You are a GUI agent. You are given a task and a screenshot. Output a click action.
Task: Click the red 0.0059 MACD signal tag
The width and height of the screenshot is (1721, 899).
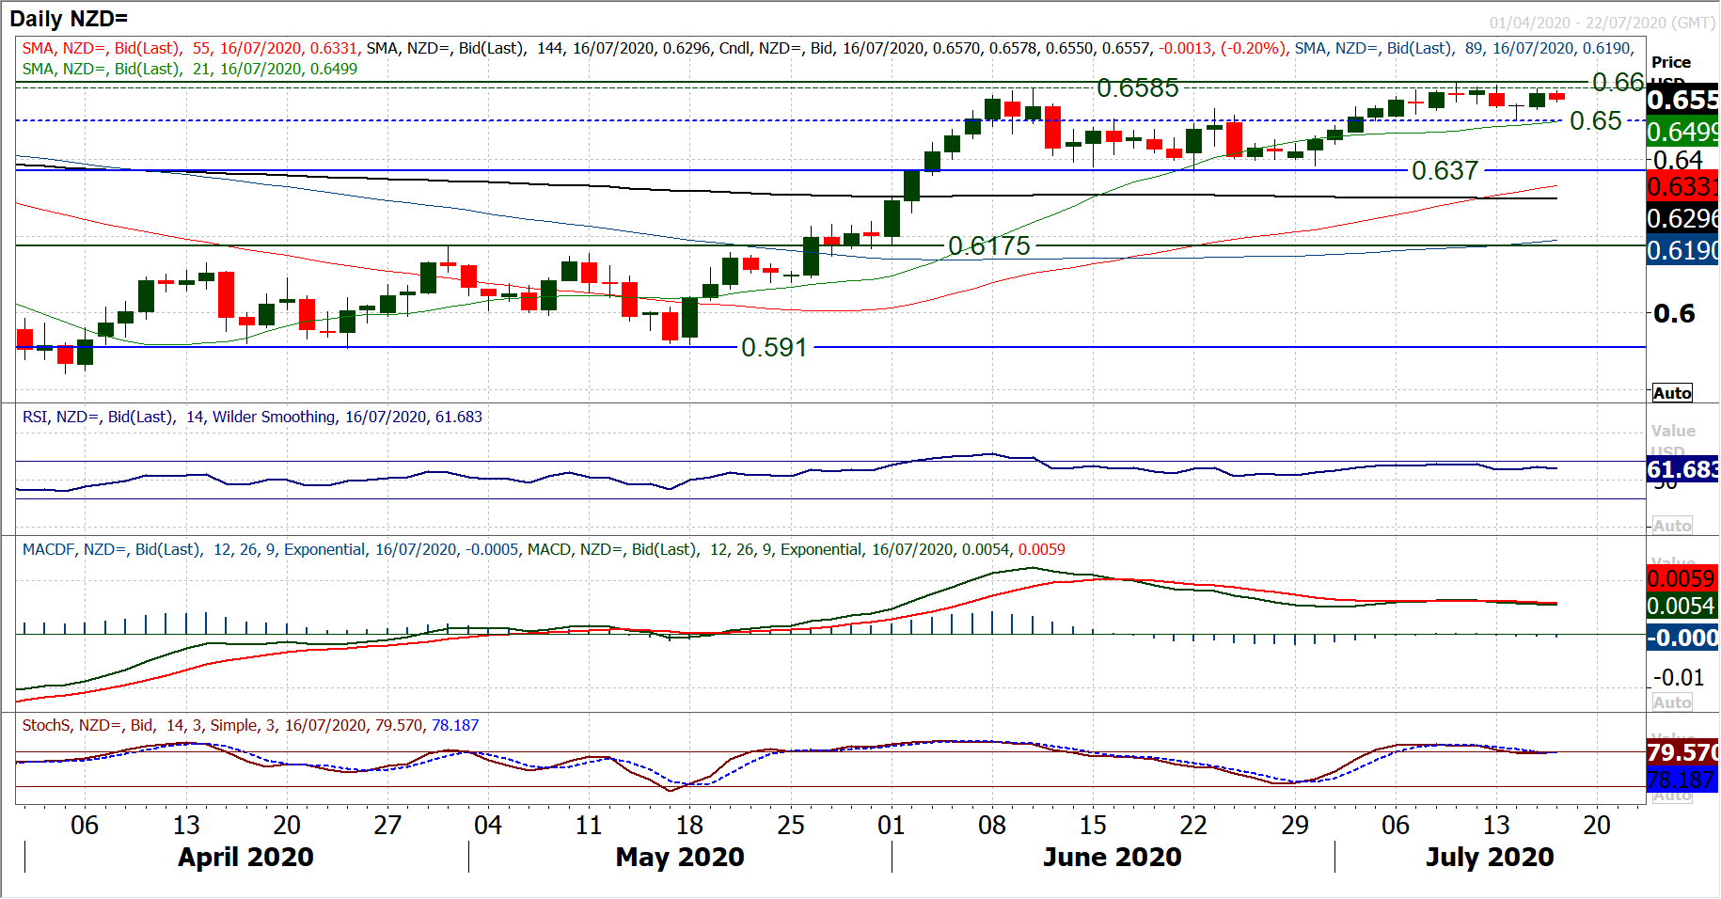1682,578
